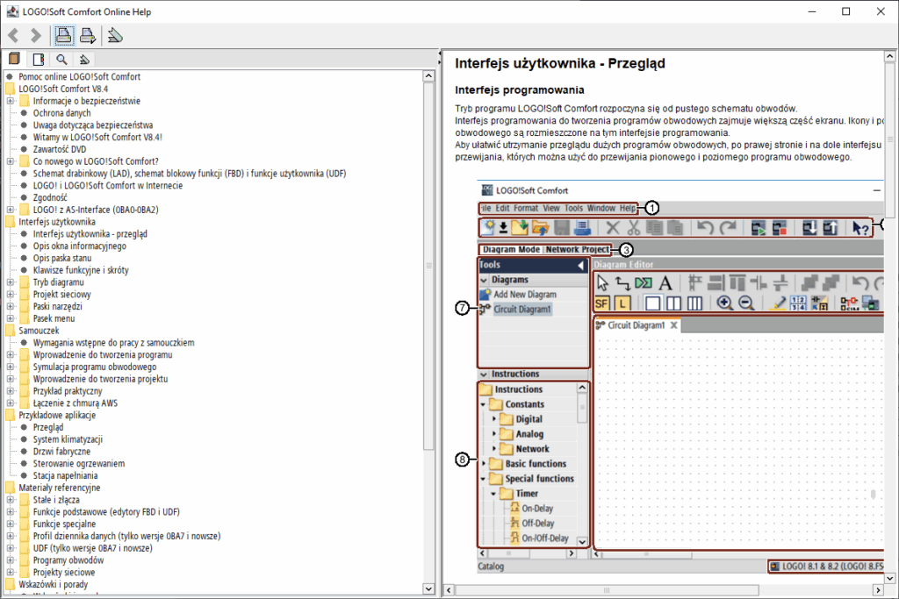Click the folder icon beside Pasek menu

coord(24,318)
